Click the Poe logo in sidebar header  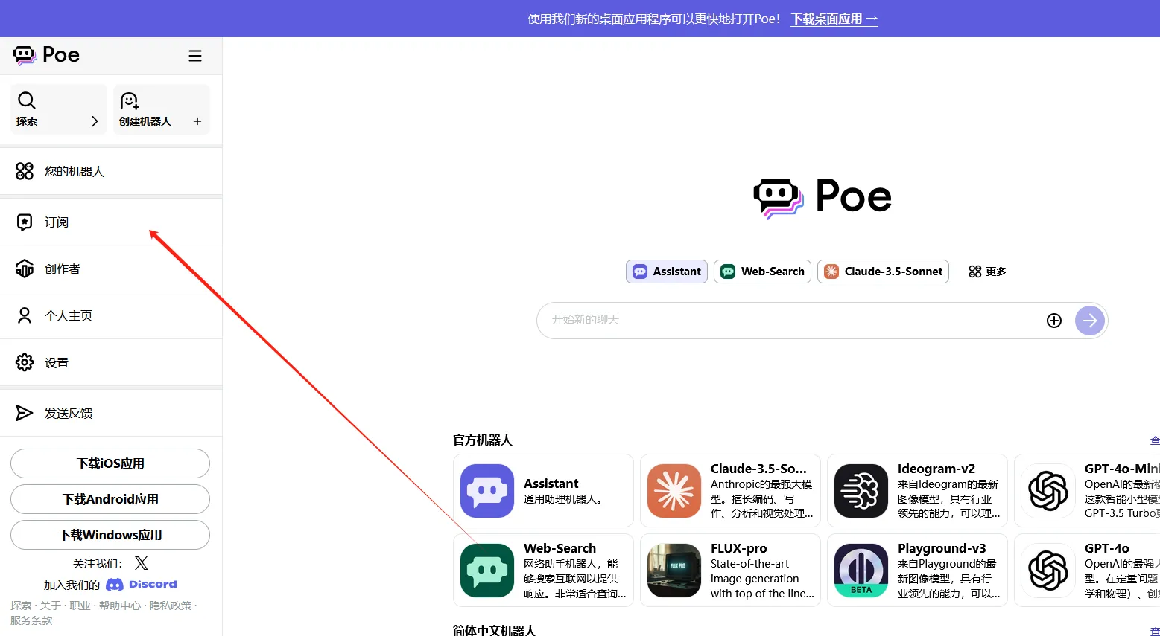click(x=46, y=55)
